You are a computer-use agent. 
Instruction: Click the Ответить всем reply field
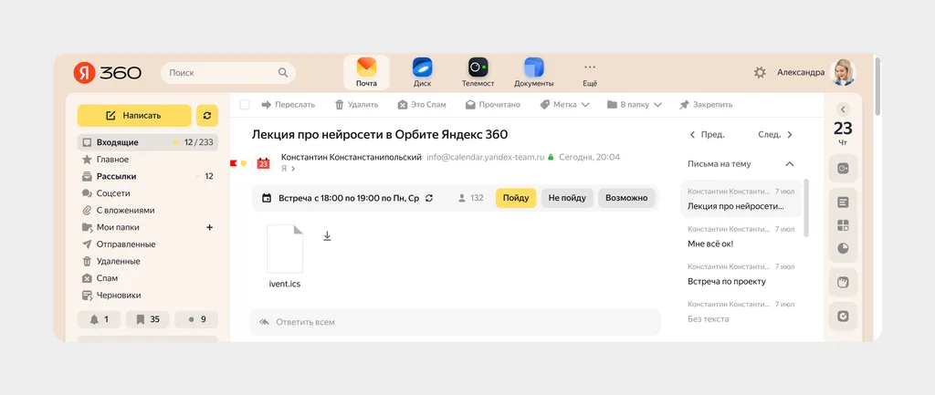(x=455, y=322)
